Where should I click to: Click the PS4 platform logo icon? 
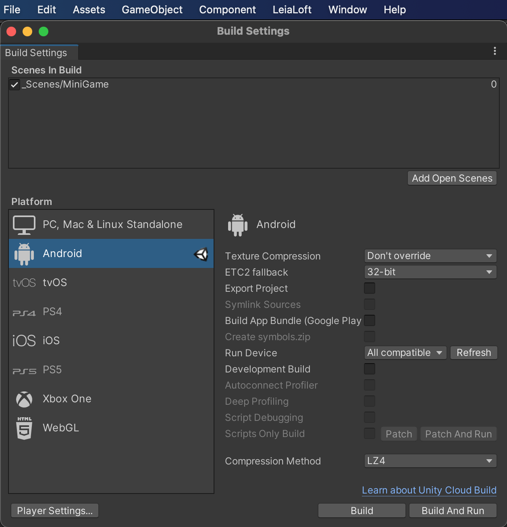click(x=24, y=313)
